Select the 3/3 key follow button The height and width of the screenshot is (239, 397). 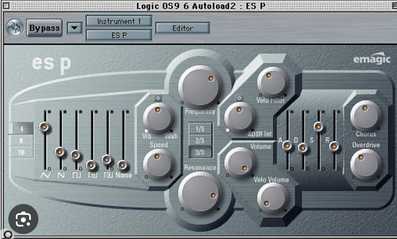point(200,152)
